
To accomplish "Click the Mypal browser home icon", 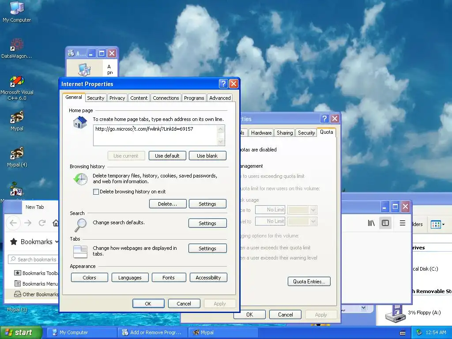I will pyautogui.click(x=56, y=223).
